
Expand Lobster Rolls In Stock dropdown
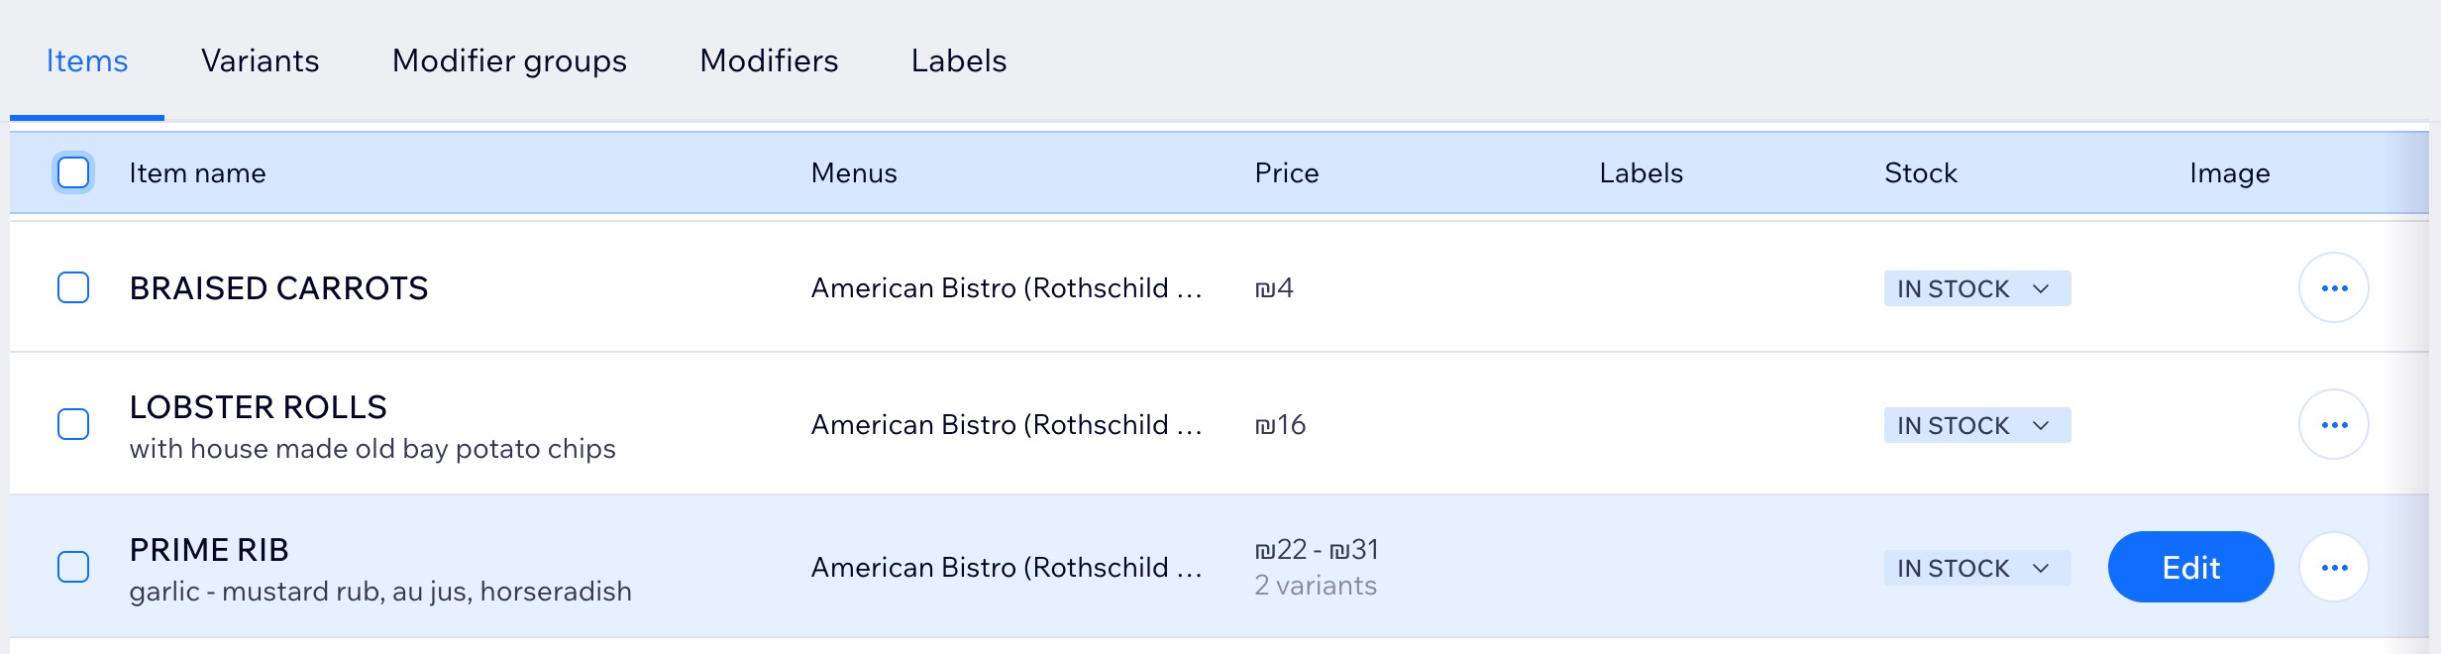(x=1976, y=425)
